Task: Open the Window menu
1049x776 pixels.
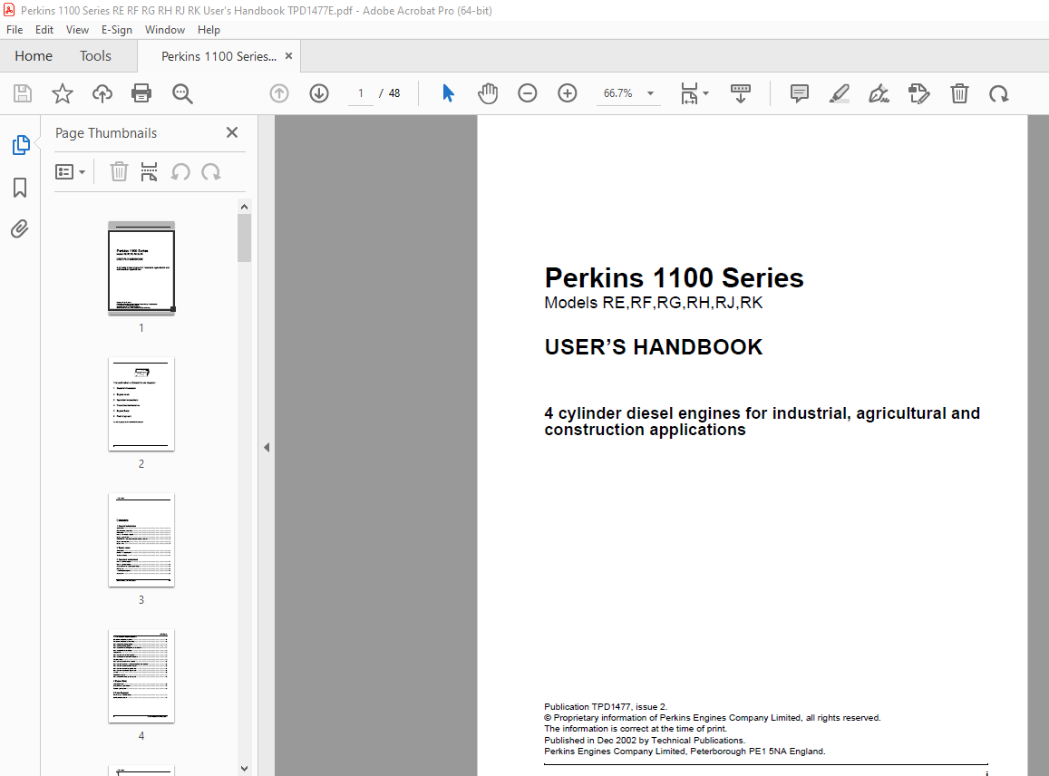Action: (x=165, y=29)
